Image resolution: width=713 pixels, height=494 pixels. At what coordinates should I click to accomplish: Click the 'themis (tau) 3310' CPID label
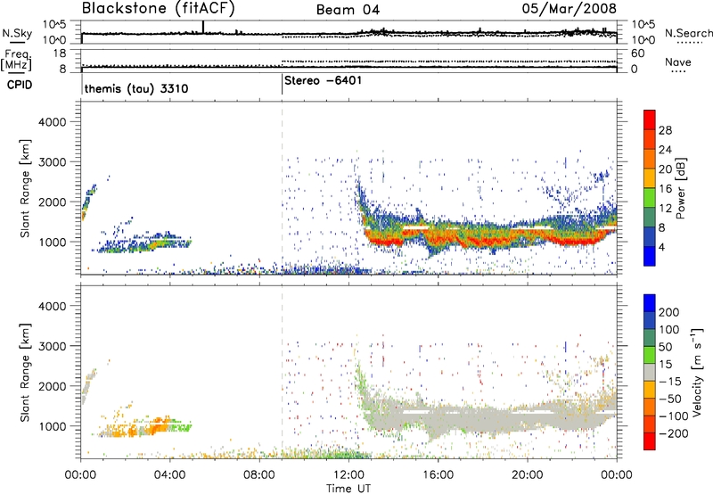pyautogui.click(x=136, y=88)
